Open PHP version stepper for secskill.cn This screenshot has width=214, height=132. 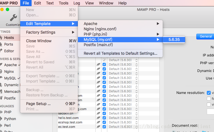136,113
